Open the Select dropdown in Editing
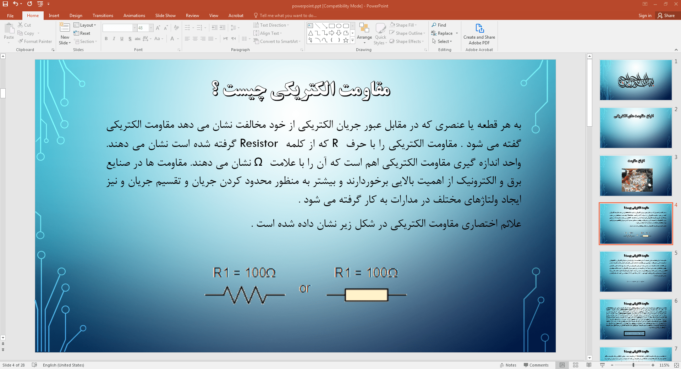 442,41
